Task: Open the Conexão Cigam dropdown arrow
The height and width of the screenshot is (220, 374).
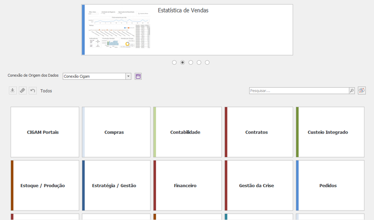Action: (x=128, y=76)
